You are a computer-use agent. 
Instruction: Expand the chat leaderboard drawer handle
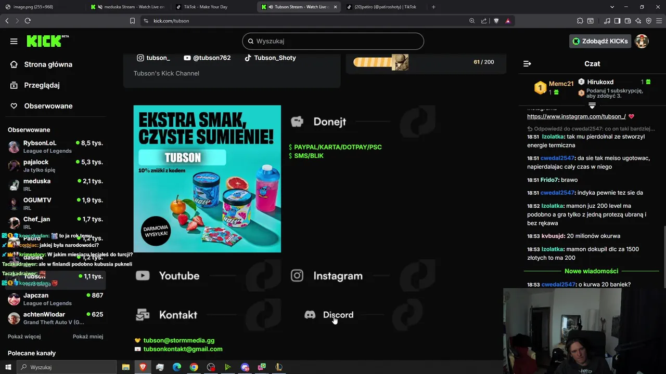pyautogui.click(x=592, y=105)
